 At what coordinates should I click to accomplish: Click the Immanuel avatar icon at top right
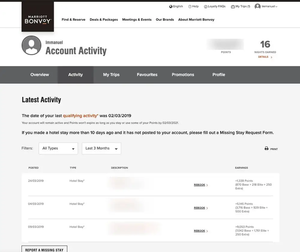(x=257, y=6)
